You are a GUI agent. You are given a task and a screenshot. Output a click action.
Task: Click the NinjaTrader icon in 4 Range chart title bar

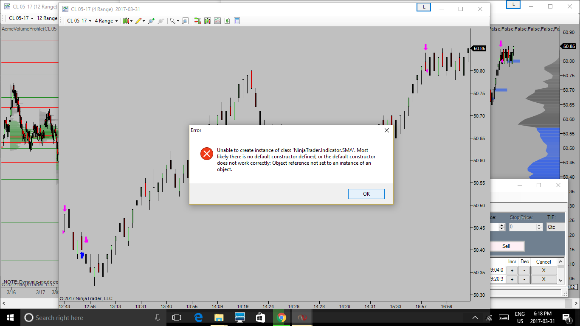click(65, 9)
